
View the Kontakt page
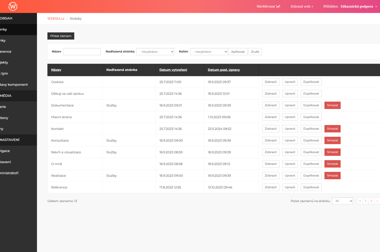[x=270, y=129]
